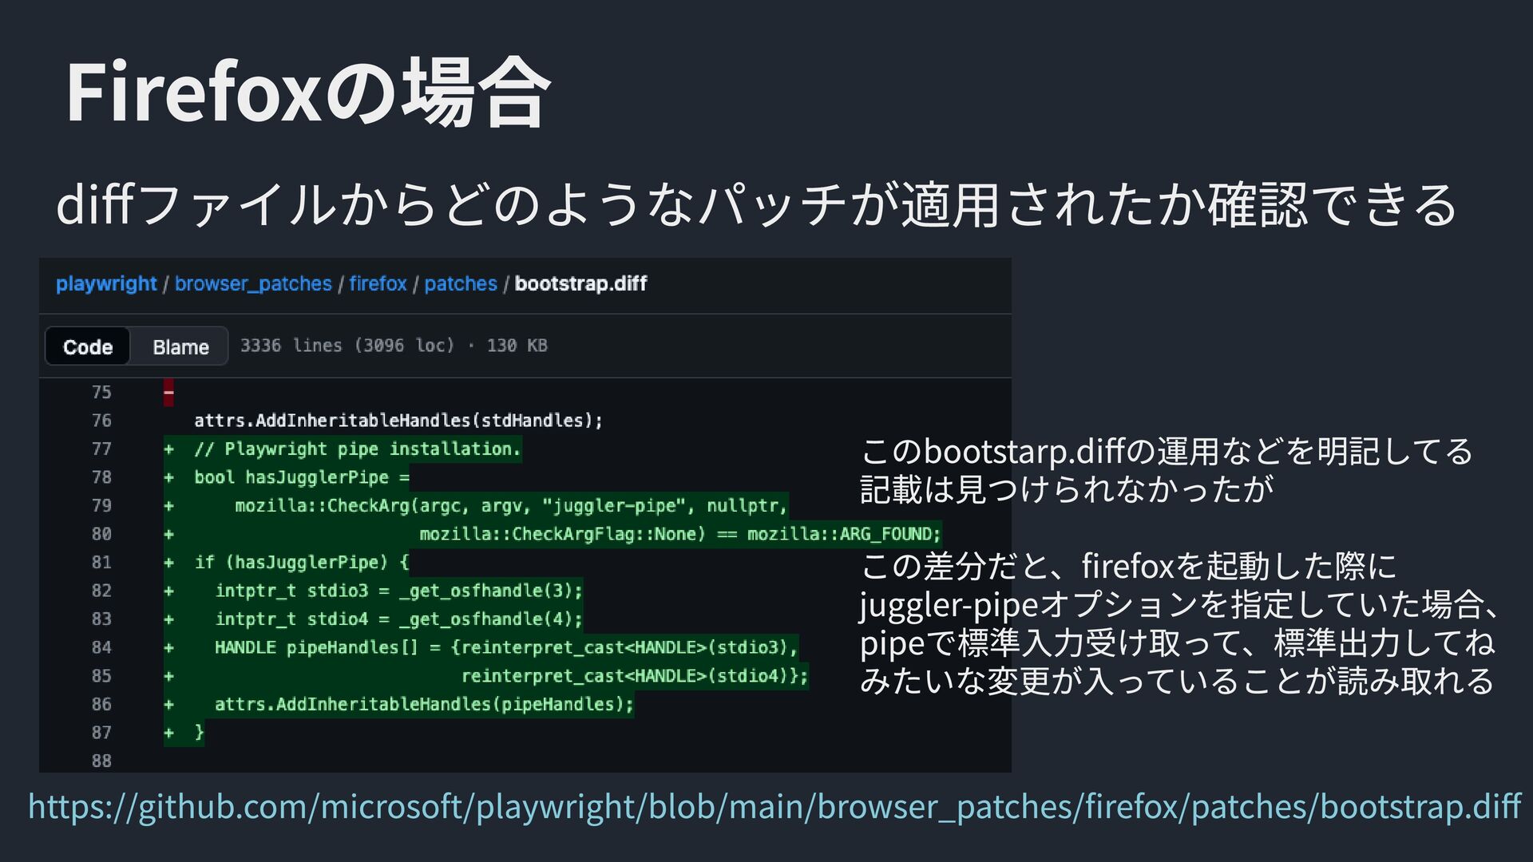Select line number 85
Screen dimensions: 1533x862
click(x=101, y=676)
